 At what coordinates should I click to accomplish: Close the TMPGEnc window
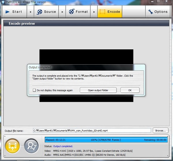(x=166, y=1)
